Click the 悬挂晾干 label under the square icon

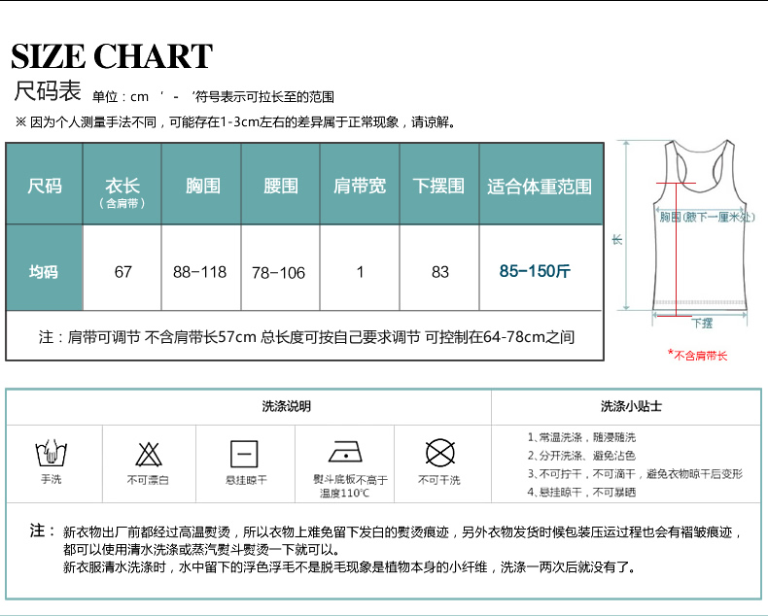[x=246, y=480]
